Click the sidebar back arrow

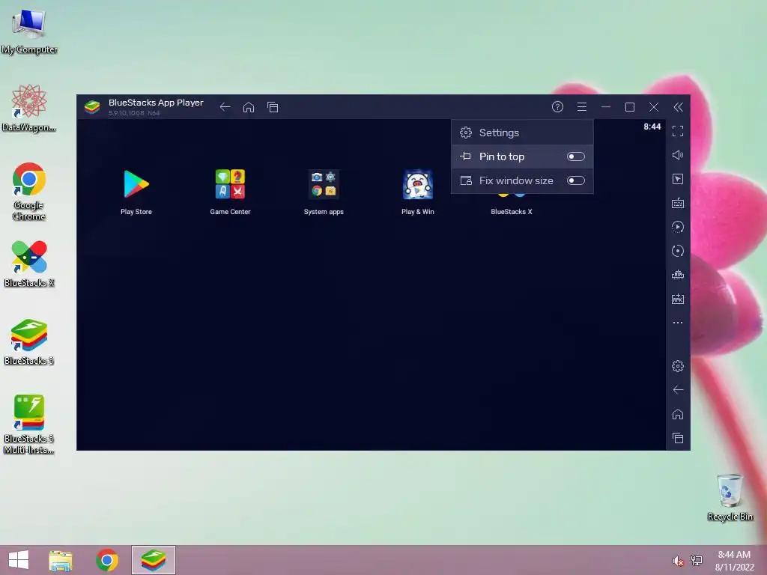(677, 389)
